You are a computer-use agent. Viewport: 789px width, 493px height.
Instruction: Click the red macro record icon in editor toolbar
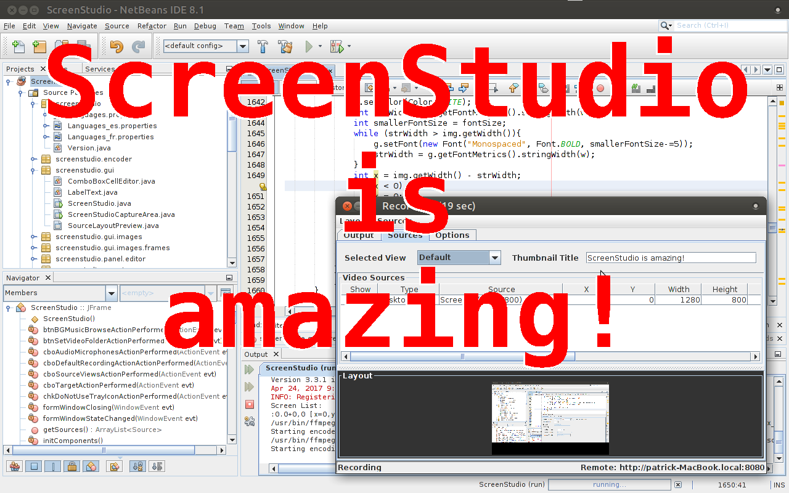600,88
